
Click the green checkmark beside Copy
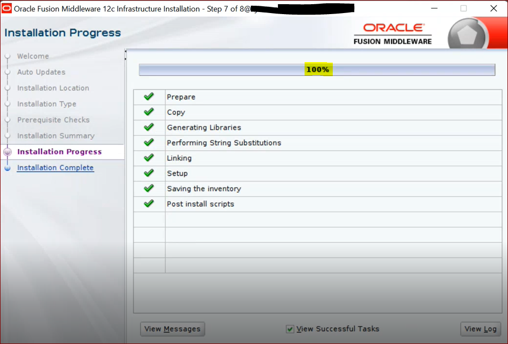coord(149,112)
